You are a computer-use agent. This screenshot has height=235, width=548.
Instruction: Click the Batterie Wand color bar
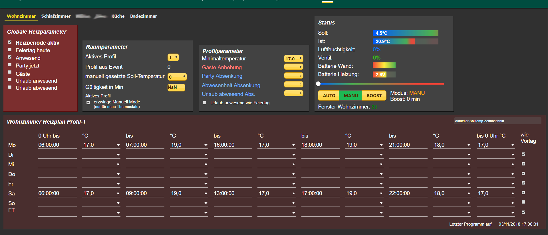point(384,66)
